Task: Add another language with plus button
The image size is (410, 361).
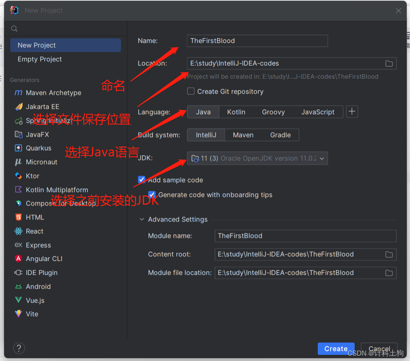Action: 352,112
